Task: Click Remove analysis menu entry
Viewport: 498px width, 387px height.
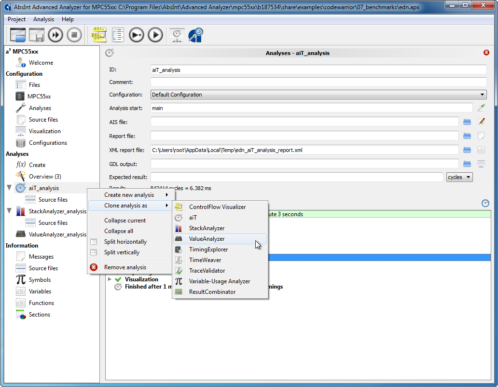Action: click(x=125, y=267)
